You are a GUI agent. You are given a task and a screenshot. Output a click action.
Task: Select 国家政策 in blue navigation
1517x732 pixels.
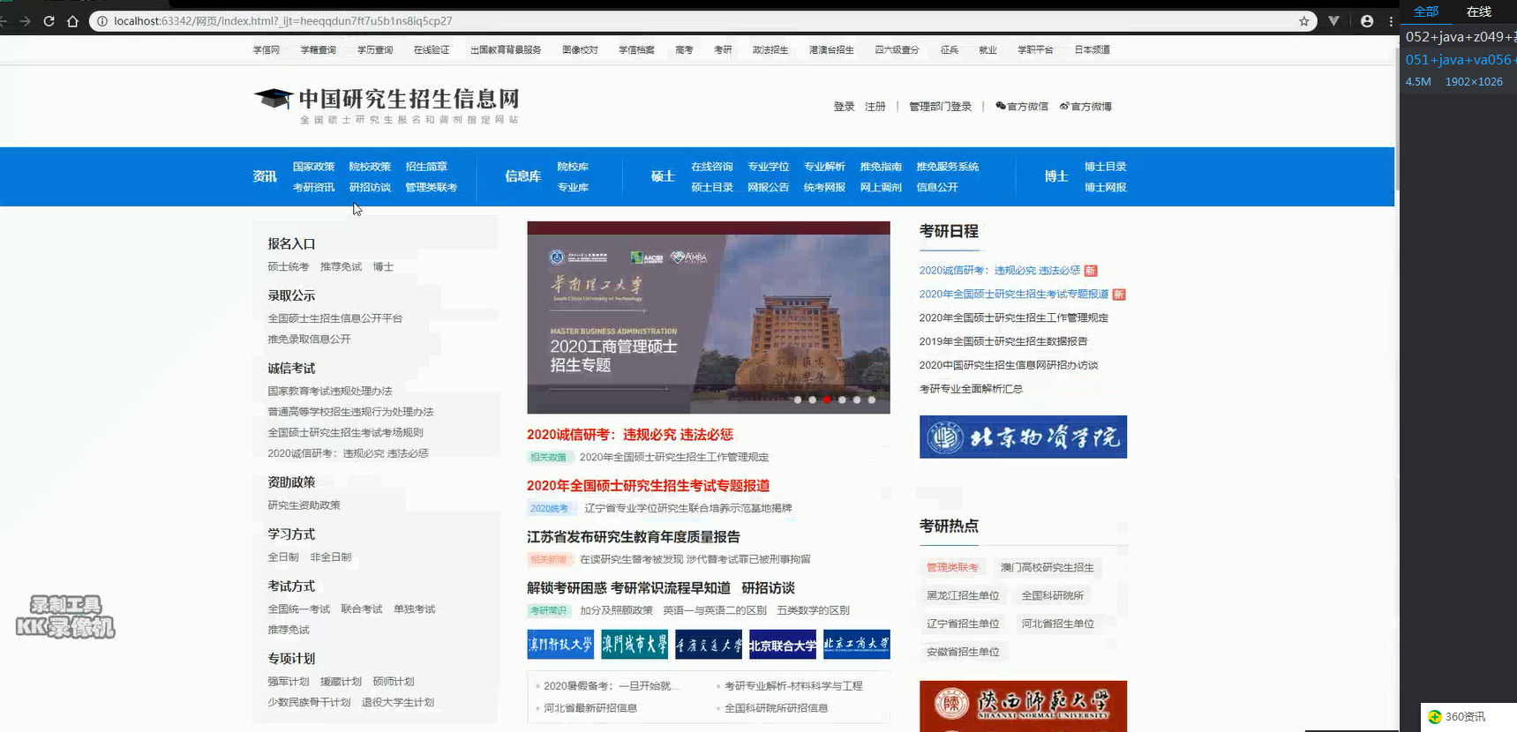313,167
